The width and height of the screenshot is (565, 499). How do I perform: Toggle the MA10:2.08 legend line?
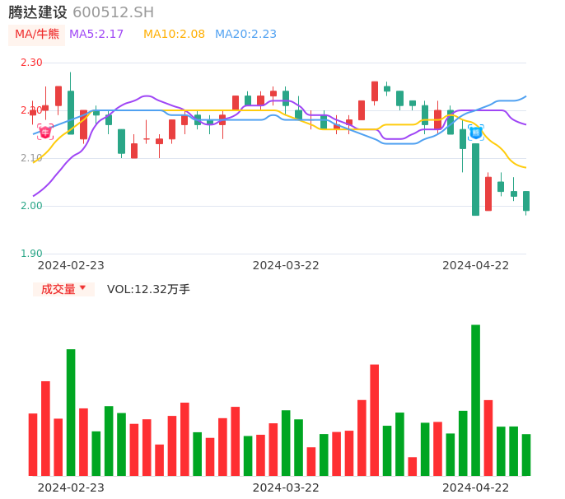pyautogui.click(x=174, y=35)
